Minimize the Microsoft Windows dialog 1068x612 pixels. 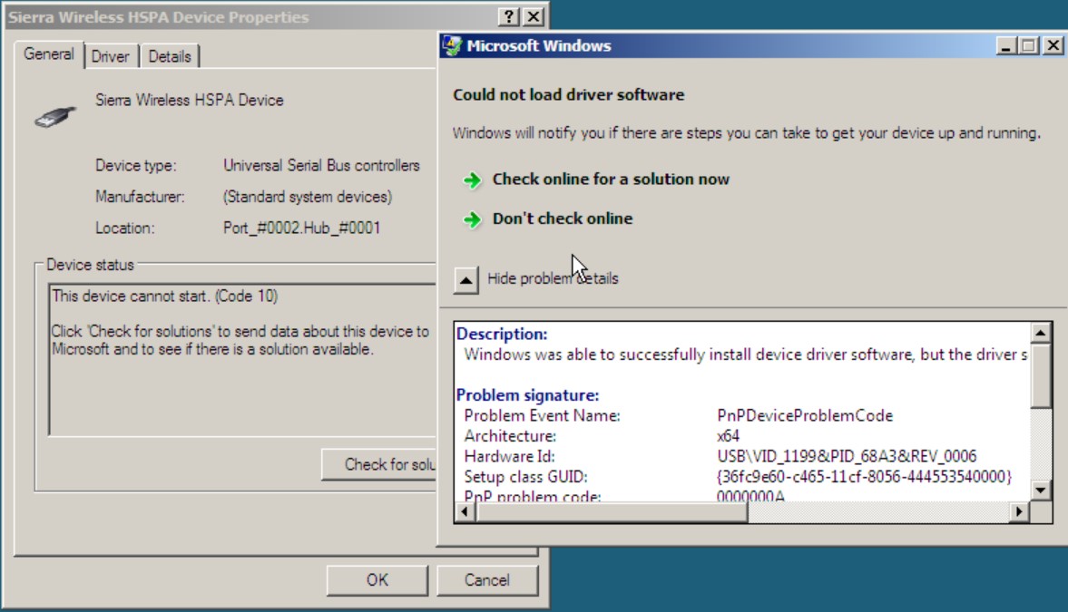pos(1006,46)
